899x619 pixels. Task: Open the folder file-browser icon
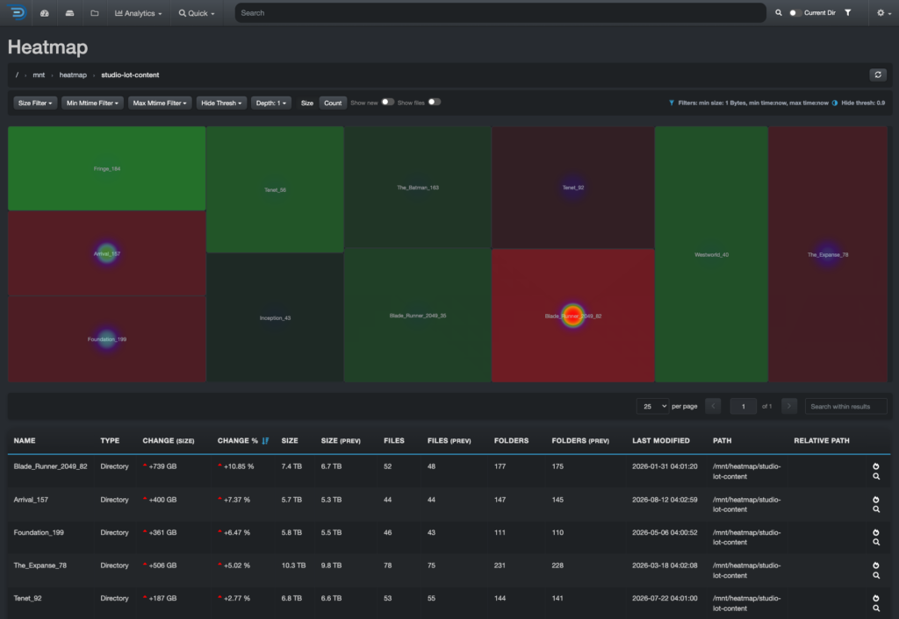tap(95, 12)
